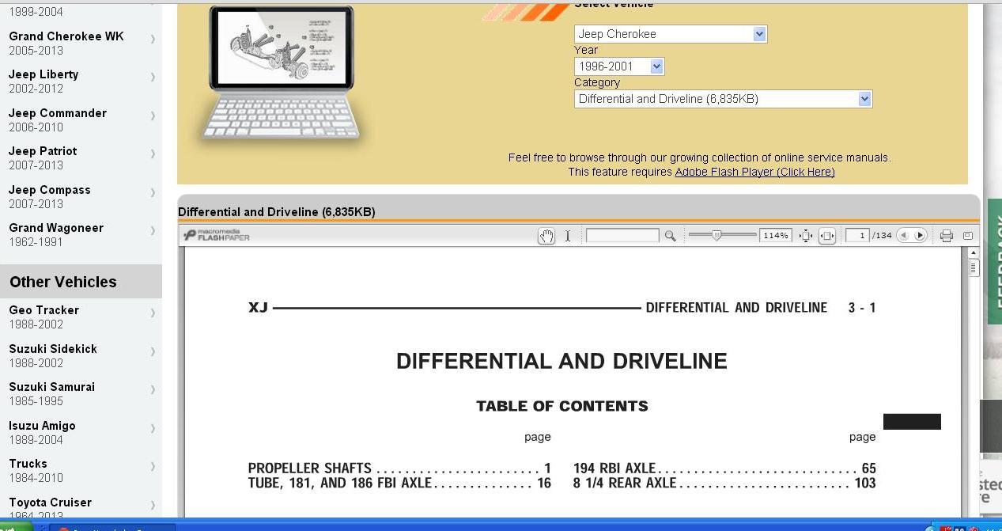1002x531 pixels.
Task: Print the document via printer icon
Action: 946,236
